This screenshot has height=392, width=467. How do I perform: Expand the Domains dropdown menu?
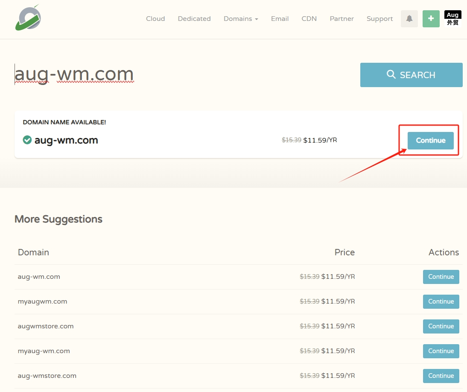coord(241,19)
